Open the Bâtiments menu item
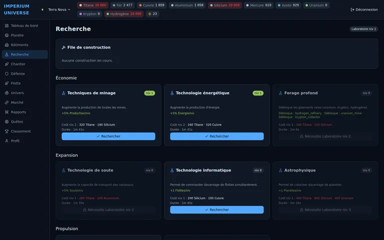Viewport: 384px width, 240px height. point(24,45)
